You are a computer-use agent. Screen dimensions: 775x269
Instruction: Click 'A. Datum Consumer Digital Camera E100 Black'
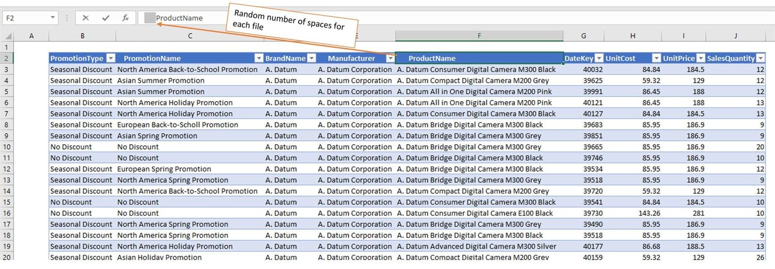coord(475,213)
